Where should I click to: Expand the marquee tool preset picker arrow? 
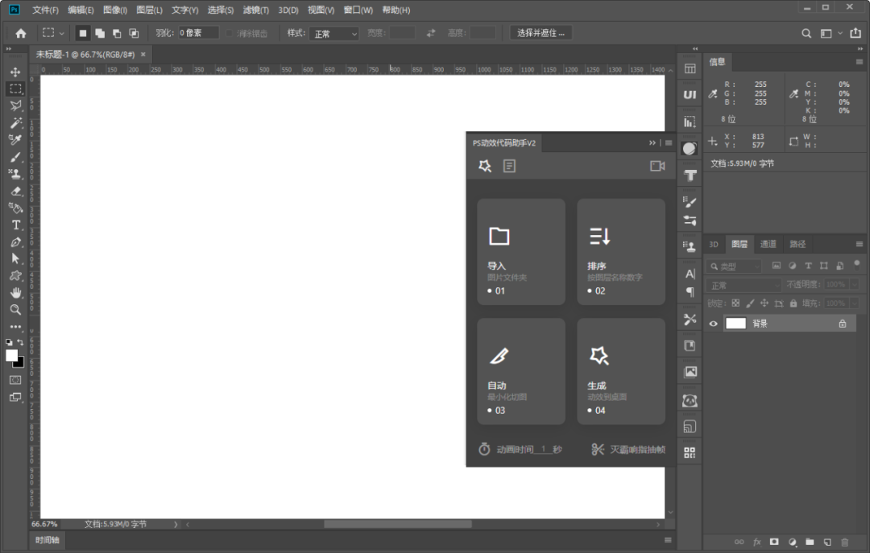(x=62, y=34)
